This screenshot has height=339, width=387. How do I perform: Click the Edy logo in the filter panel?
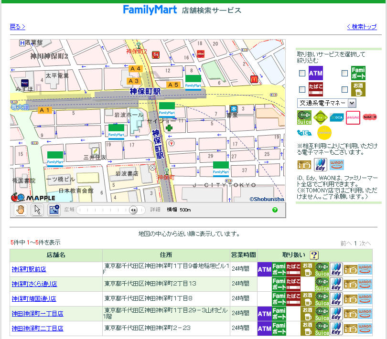pos(321,165)
